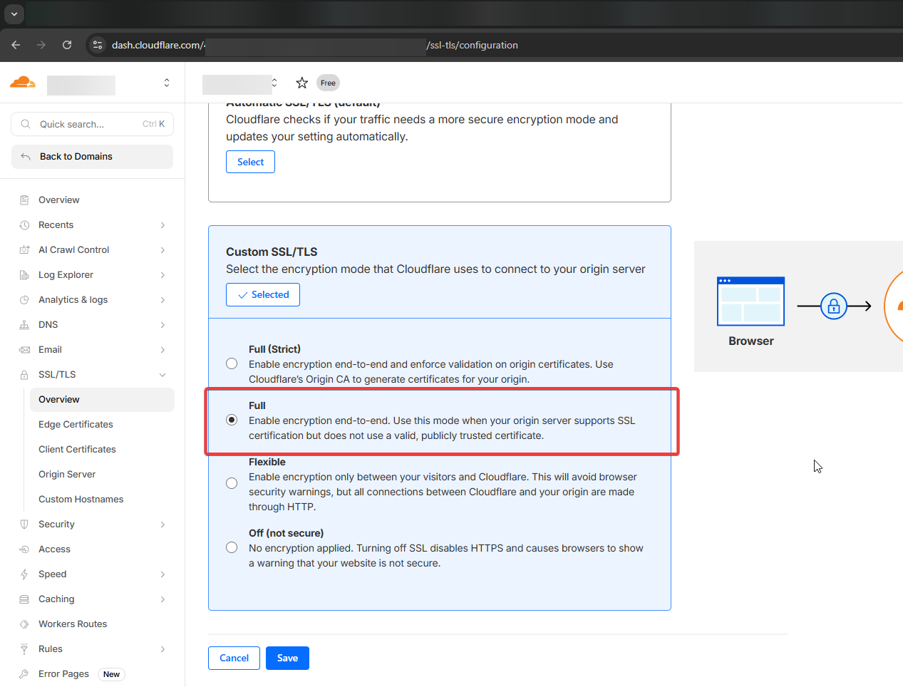Expand the Recents submenu chevron
The height and width of the screenshot is (687, 903).
click(x=162, y=225)
